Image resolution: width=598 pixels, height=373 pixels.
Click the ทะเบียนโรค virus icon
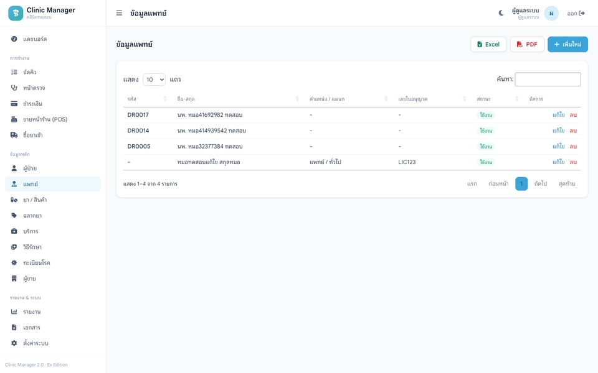(x=14, y=262)
